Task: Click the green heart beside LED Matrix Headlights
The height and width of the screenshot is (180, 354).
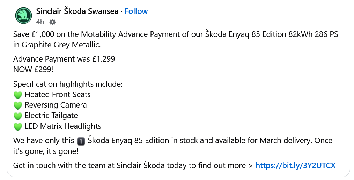Action: 17,126
